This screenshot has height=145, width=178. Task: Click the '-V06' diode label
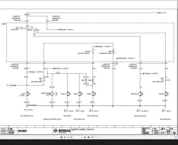(90, 80)
